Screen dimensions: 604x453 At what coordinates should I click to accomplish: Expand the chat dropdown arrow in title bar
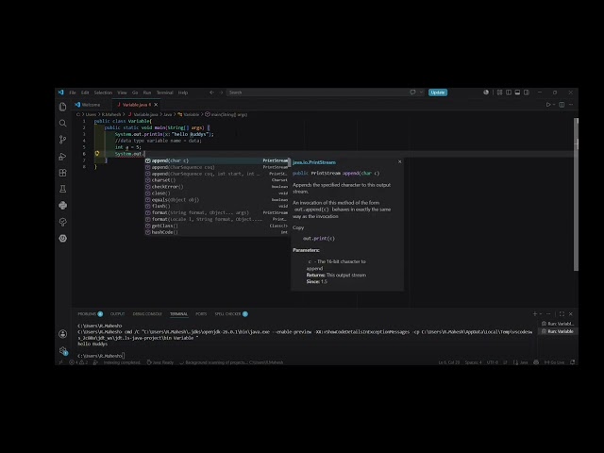(421, 92)
